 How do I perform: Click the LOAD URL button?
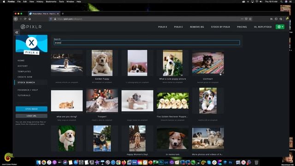[31, 116]
